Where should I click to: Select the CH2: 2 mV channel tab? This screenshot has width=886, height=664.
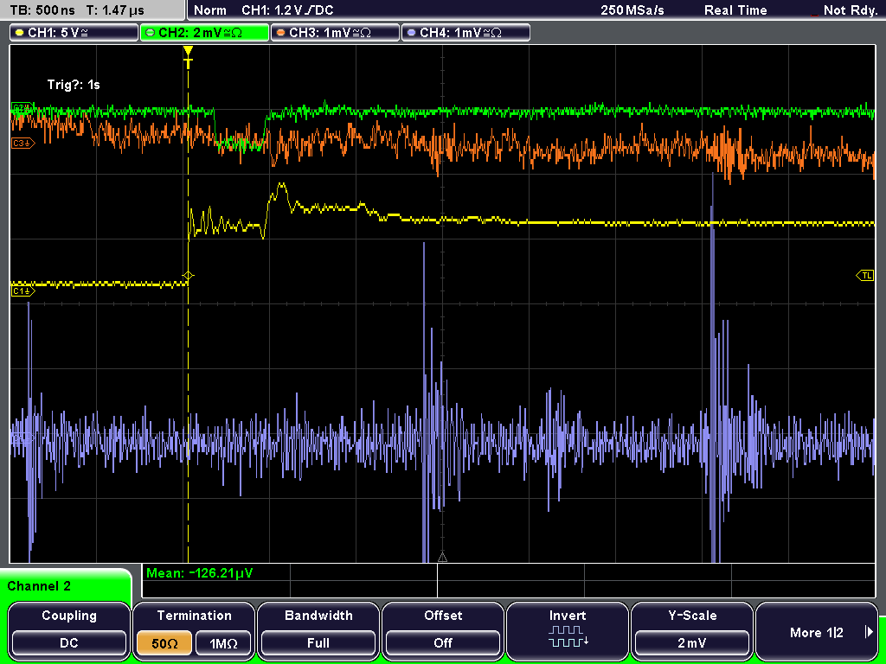[x=204, y=33]
